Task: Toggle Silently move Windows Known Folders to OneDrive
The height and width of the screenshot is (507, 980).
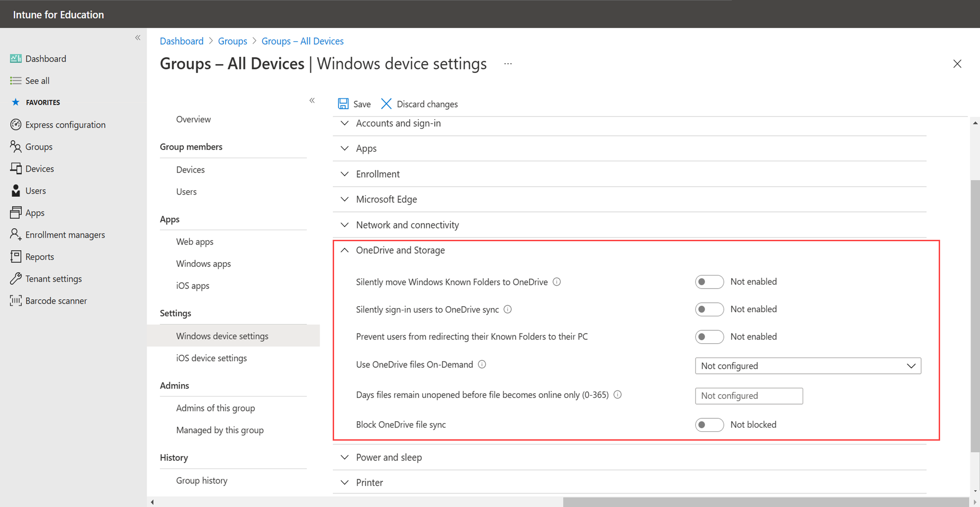Action: point(706,281)
